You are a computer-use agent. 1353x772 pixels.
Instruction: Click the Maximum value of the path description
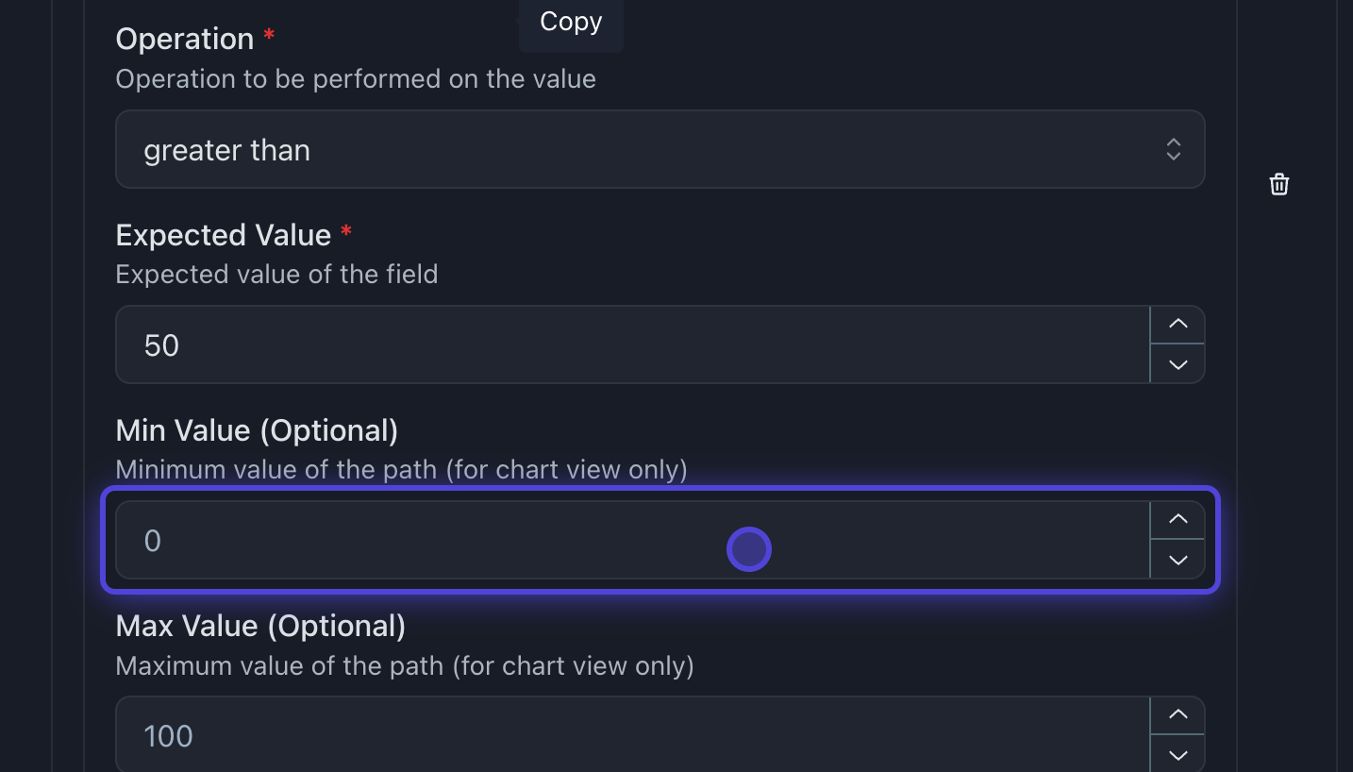click(x=405, y=666)
